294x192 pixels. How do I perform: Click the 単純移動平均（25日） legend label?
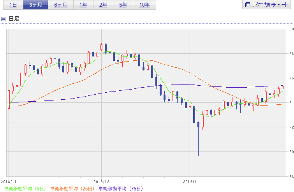pyautogui.click(x=72, y=188)
